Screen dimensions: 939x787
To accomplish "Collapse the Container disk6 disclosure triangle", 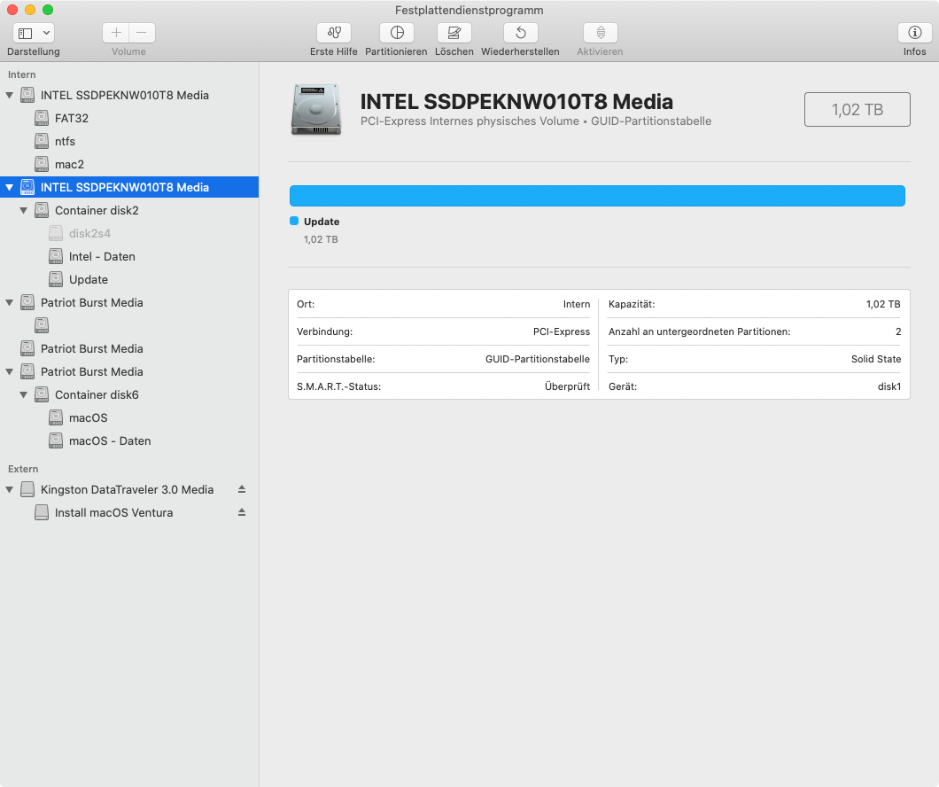I will (x=24, y=395).
